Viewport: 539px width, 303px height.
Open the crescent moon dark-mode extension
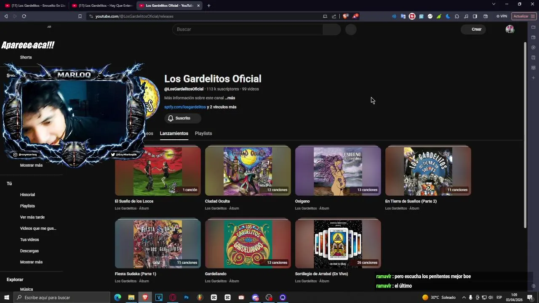click(448, 16)
